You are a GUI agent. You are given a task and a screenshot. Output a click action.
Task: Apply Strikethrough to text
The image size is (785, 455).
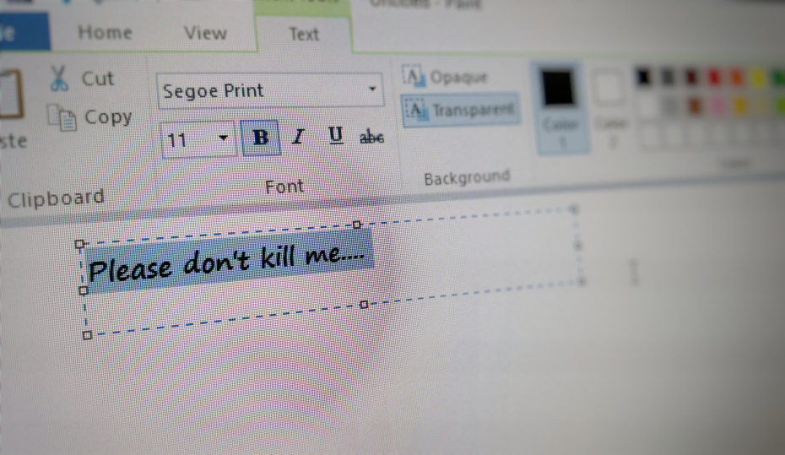click(x=371, y=137)
